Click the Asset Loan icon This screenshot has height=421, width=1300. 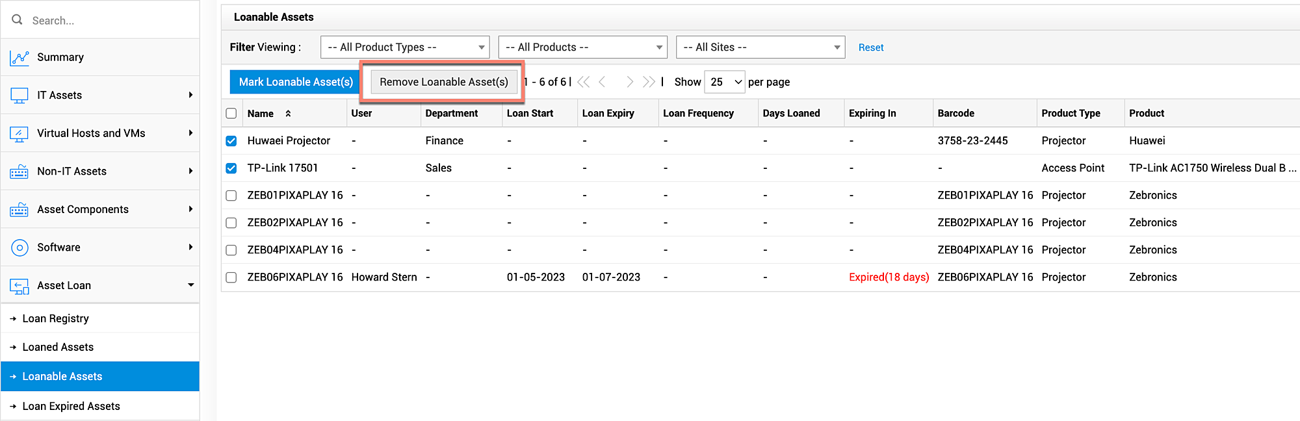point(19,286)
